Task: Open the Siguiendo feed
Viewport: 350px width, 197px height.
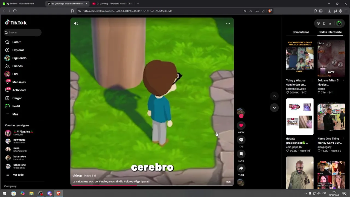Action: pyautogui.click(x=19, y=58)
